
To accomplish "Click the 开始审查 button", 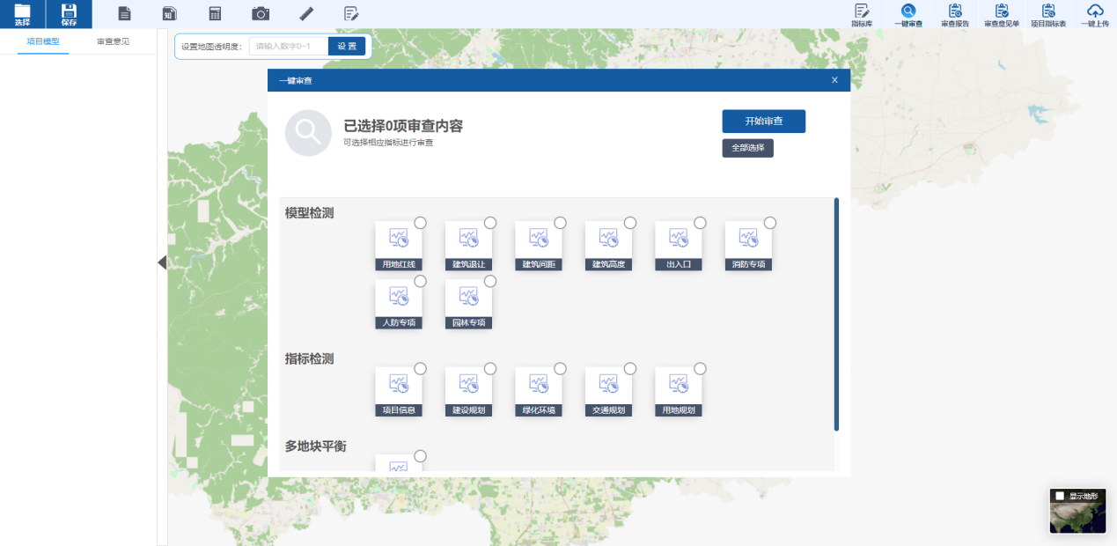I will (x=763, y=122).
